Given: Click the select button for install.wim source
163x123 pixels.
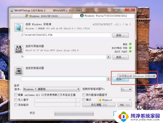Looking at the screenshot, I should (121, 35).
